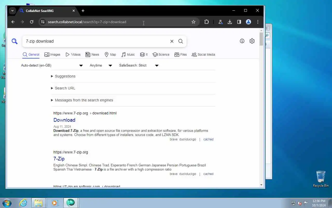This screenshot has height=208, width=332.
Task: Bookmark this page with star icon
Action: click(193, 22)
